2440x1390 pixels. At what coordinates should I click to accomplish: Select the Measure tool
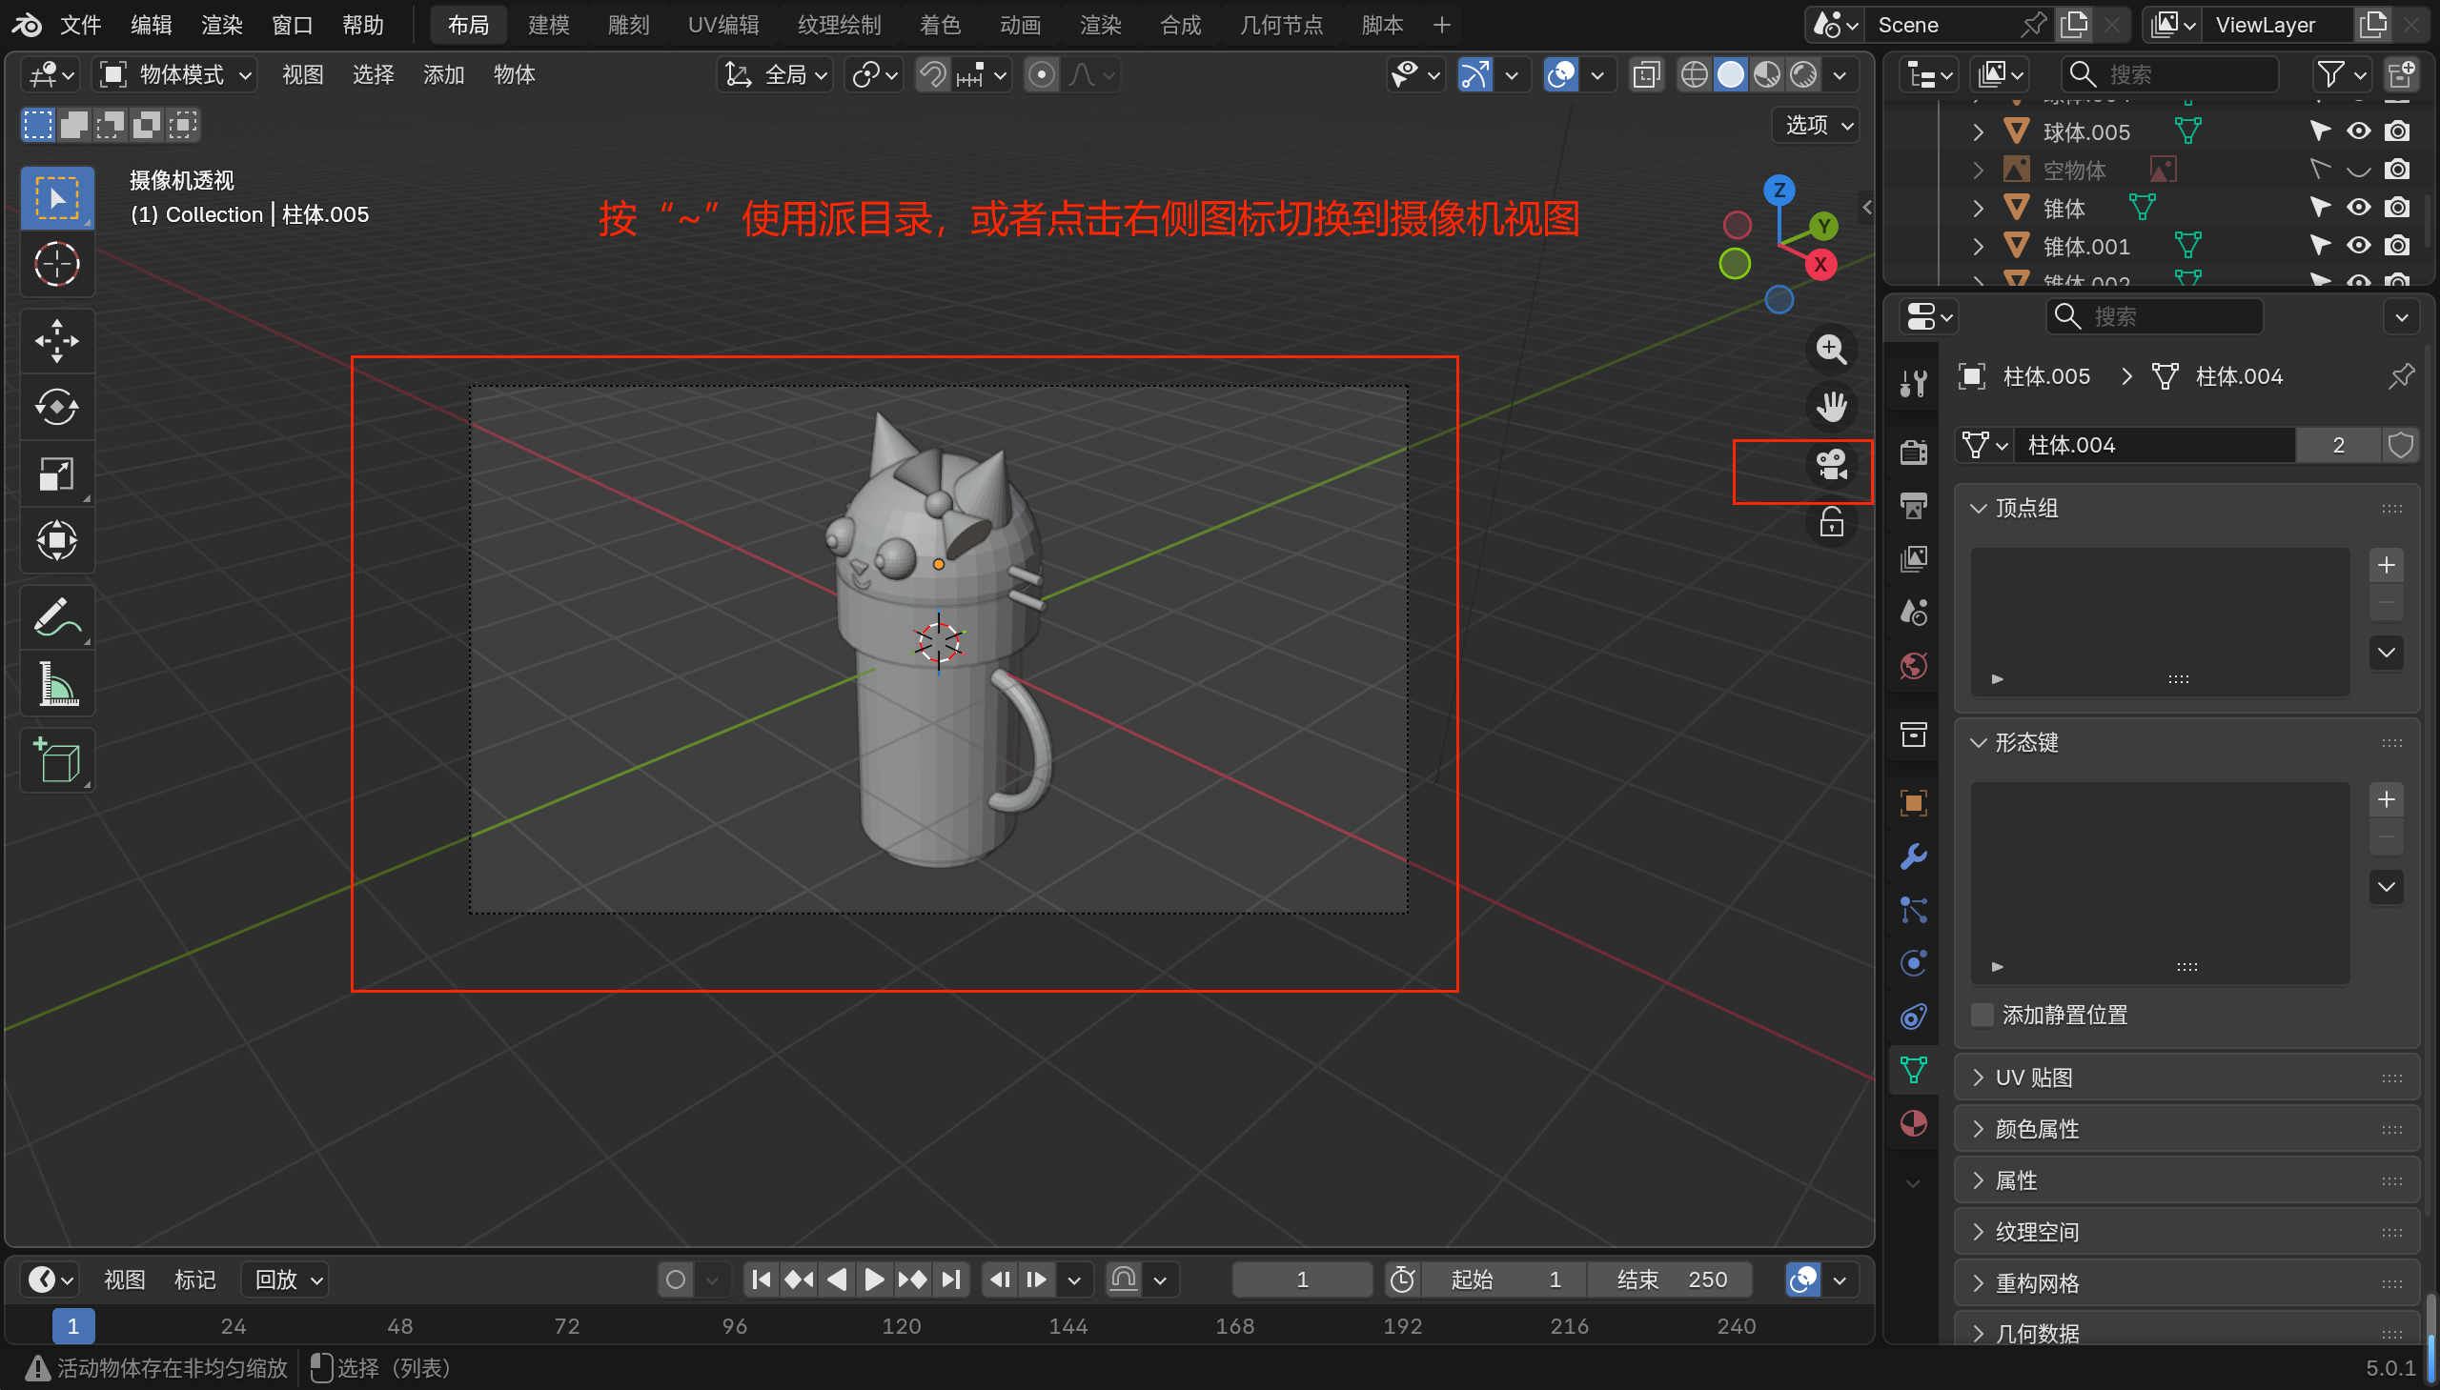[56, 683]
